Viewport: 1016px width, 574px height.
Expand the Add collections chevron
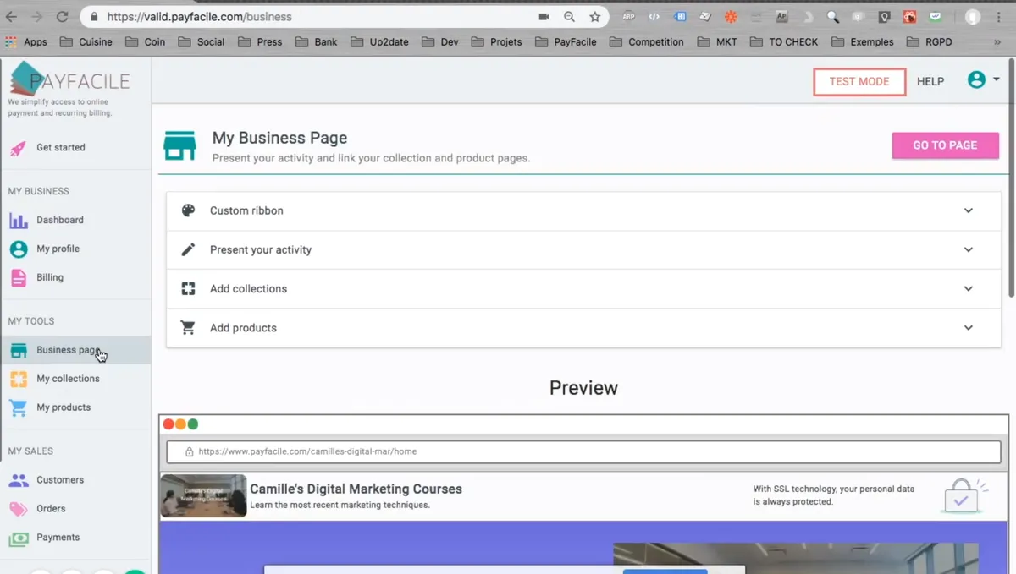tap(969, 289)
